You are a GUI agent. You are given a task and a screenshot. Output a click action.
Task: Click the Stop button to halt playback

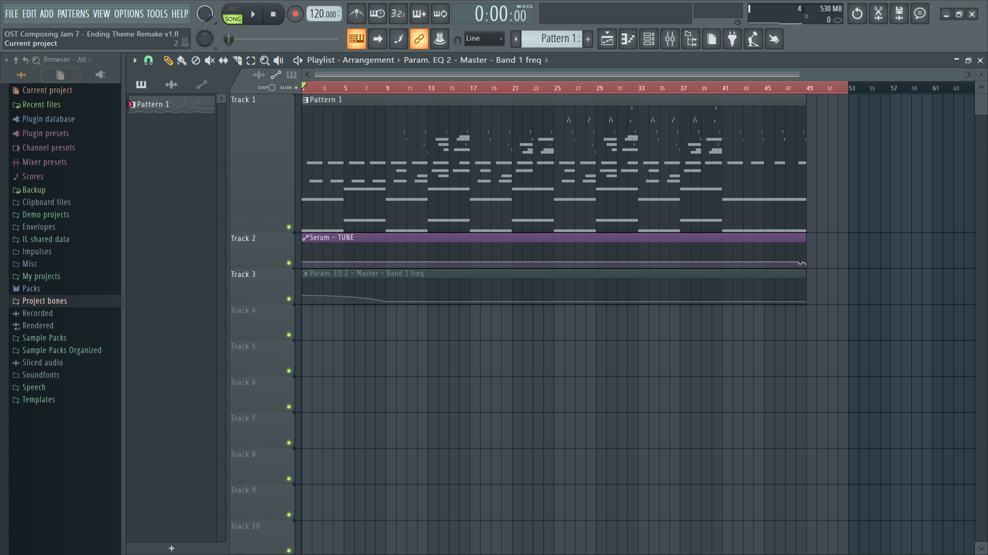pos(272,13)
